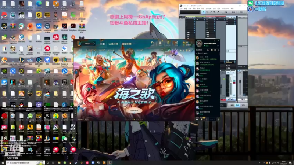Adjust the channel fader in Studio One mixer
Image resolution: width=294 pixels, height=165 pixels.
[231, 82]
